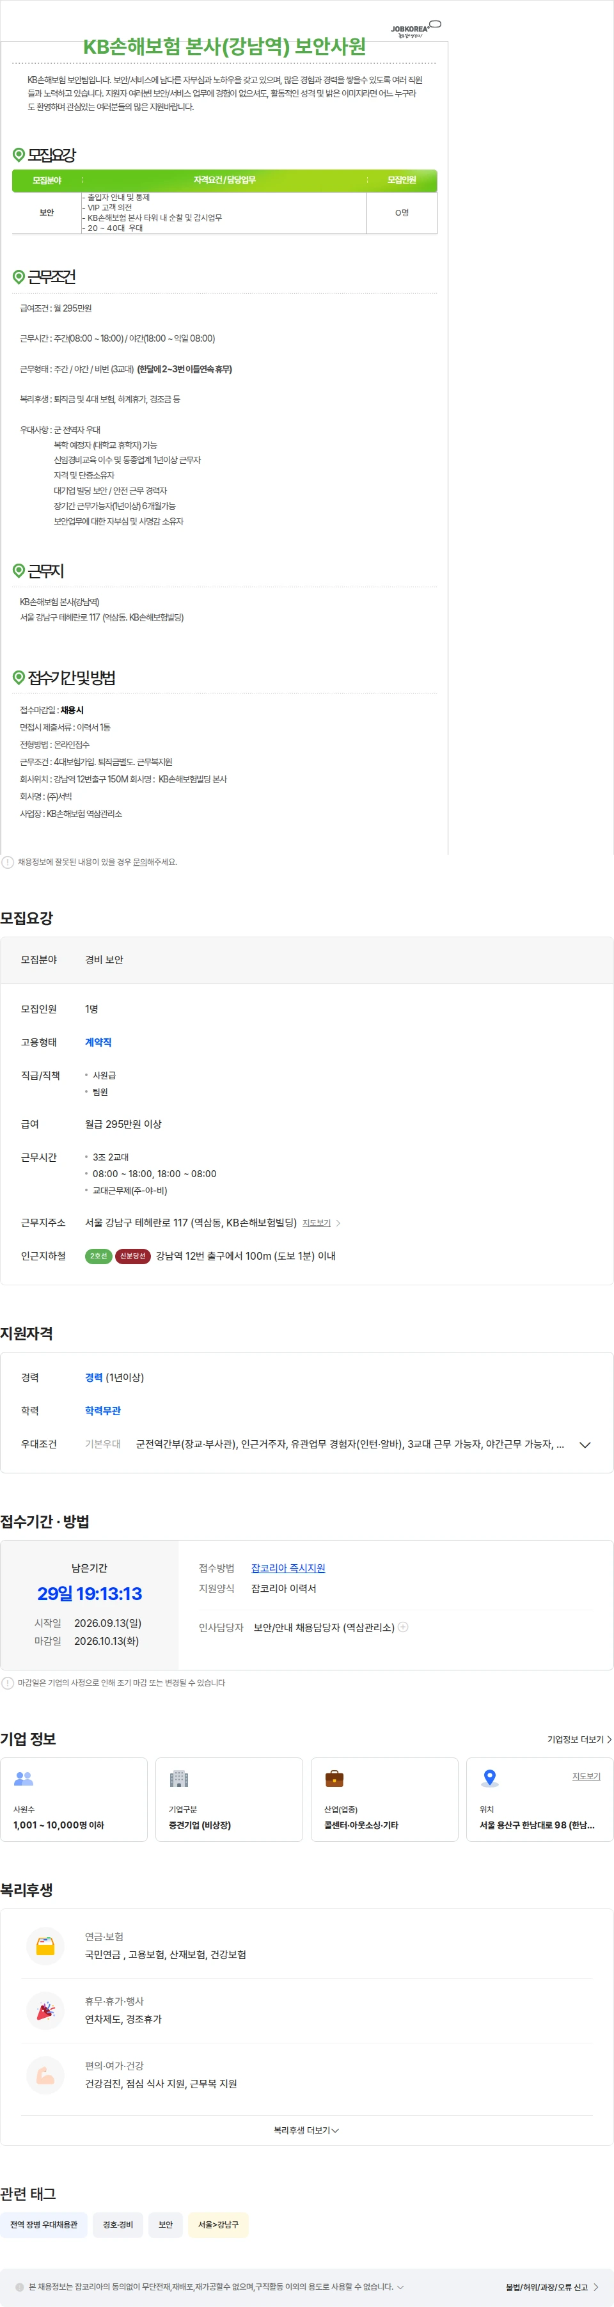Click the posting title KB손해보험 본사(강남역) 보안사원

click(x=224, y=47)
